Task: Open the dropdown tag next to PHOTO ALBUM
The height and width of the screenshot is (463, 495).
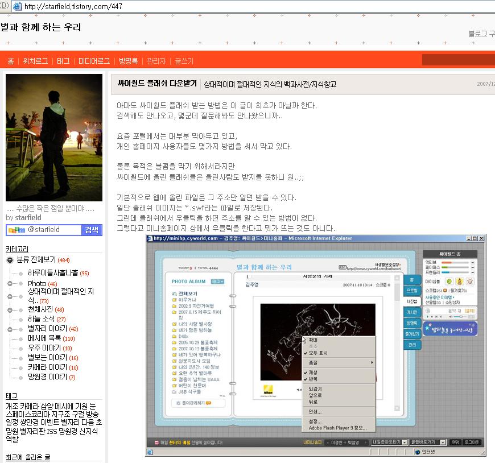Action: (217, 281)
